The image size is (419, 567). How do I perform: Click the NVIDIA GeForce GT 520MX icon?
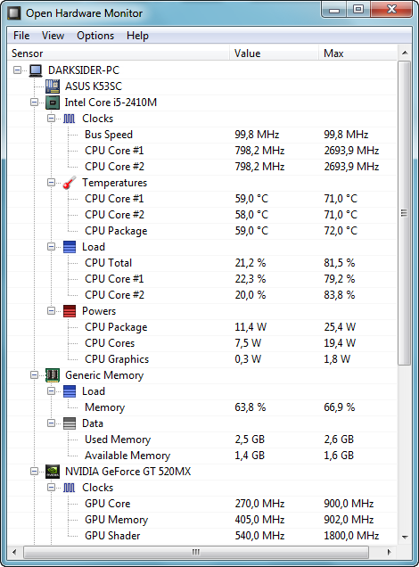point(53,472)
